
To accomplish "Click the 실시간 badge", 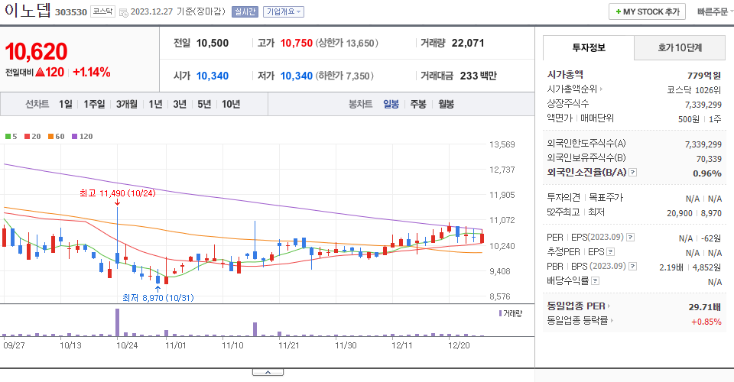I will point(245,11).
